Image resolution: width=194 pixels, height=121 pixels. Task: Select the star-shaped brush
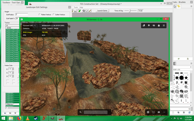point(186,78)
